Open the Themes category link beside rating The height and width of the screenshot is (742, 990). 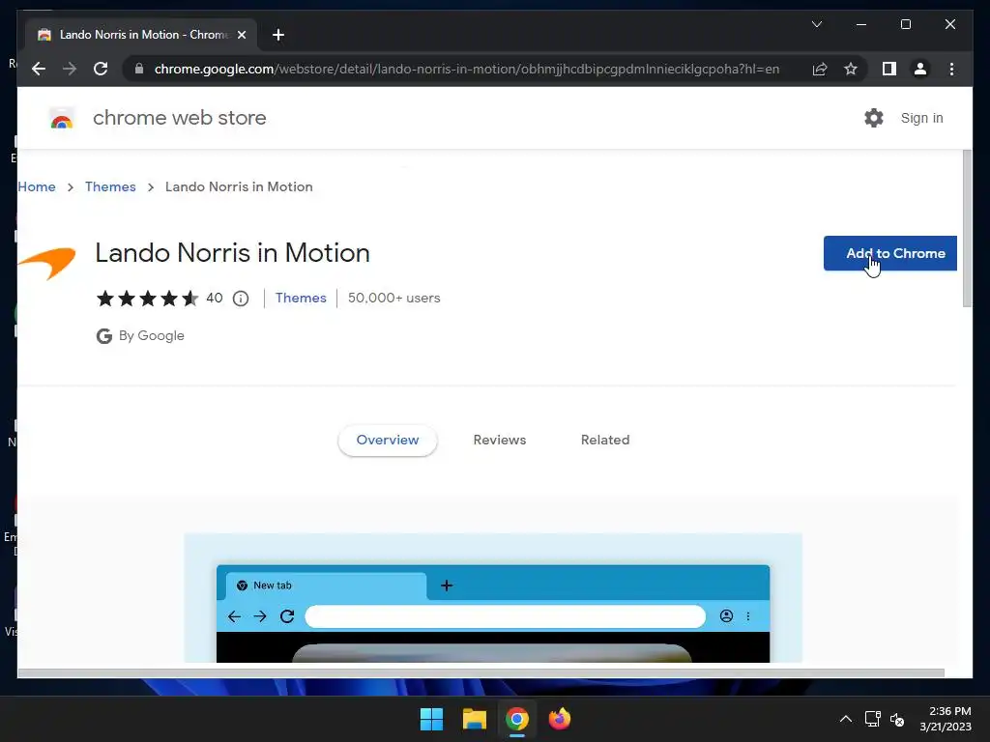(301, 298)
